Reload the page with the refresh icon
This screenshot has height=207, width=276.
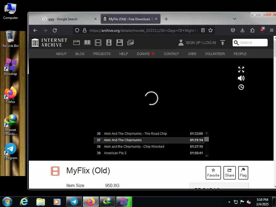pos(55,30)
